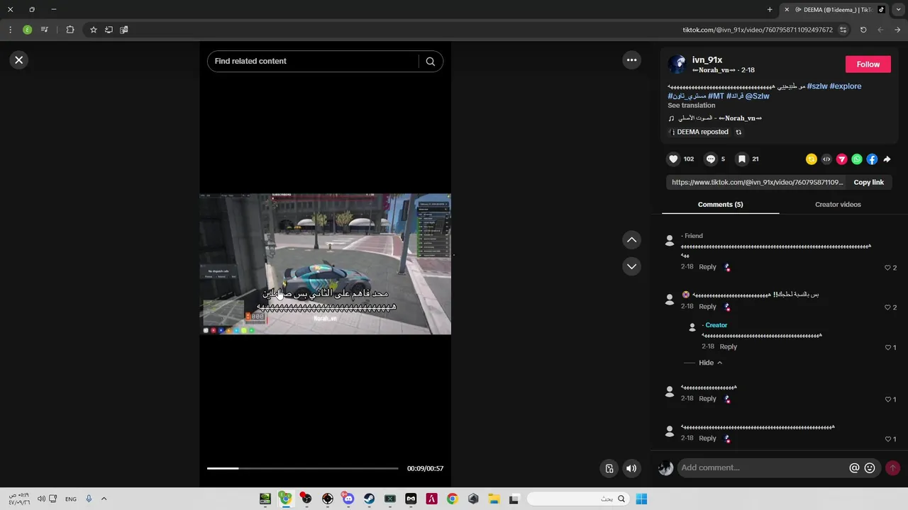Screen dimensions: 908x510
Task: Open comments via the speech bubble icon
Action: pos(711,159)
